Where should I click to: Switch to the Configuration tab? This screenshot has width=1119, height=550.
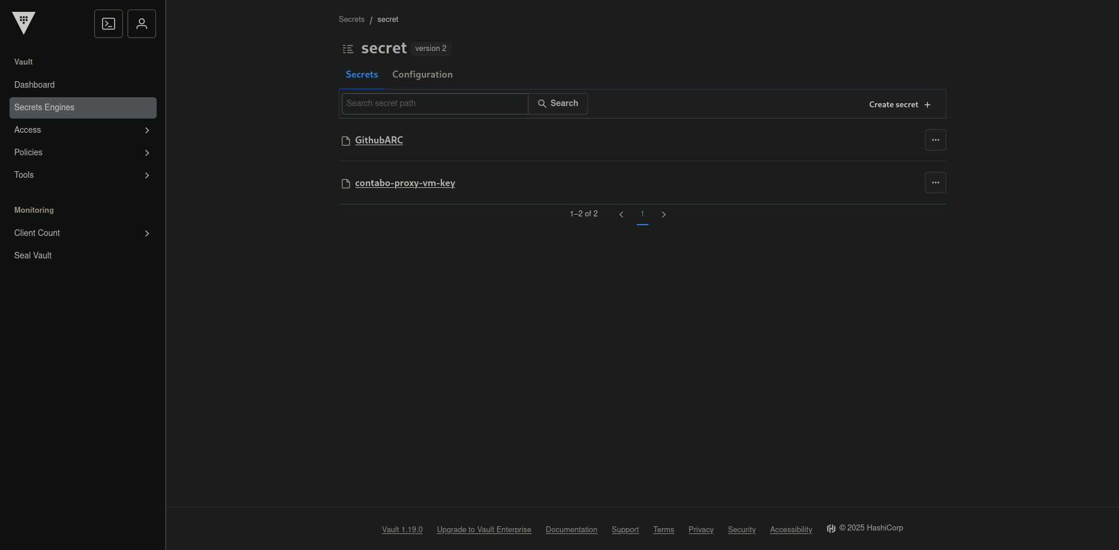click(422, 75)
